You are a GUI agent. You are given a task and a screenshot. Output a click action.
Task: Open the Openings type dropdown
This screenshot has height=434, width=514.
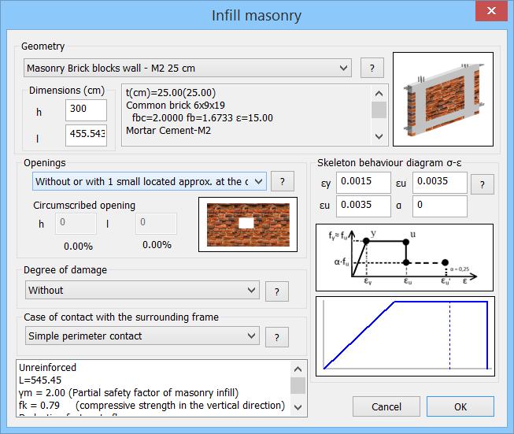(x=149, y=181)
